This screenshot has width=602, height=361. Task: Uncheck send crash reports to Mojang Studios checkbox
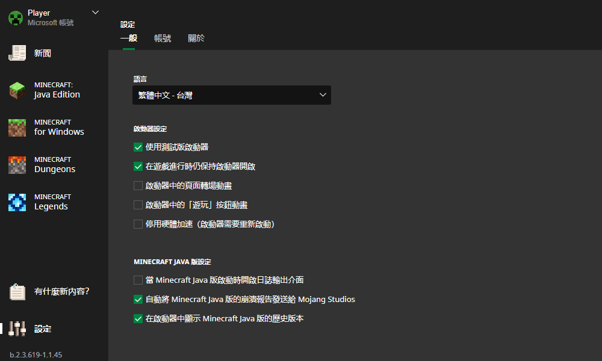click(x=138, y=299)
